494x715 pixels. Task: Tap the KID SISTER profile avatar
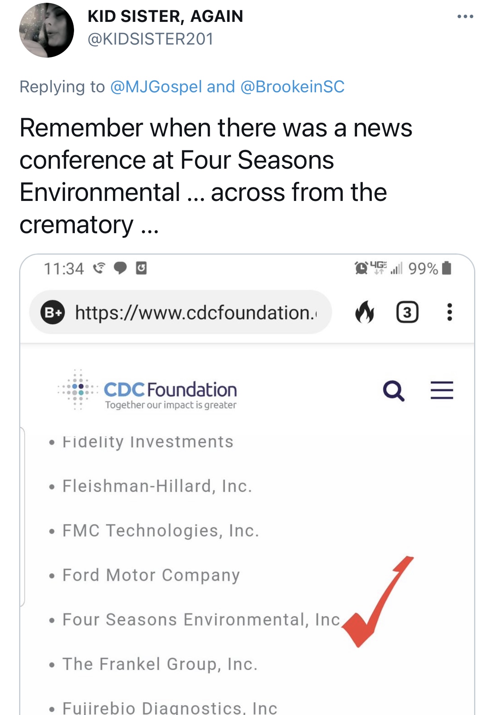(x=47, y=30)
